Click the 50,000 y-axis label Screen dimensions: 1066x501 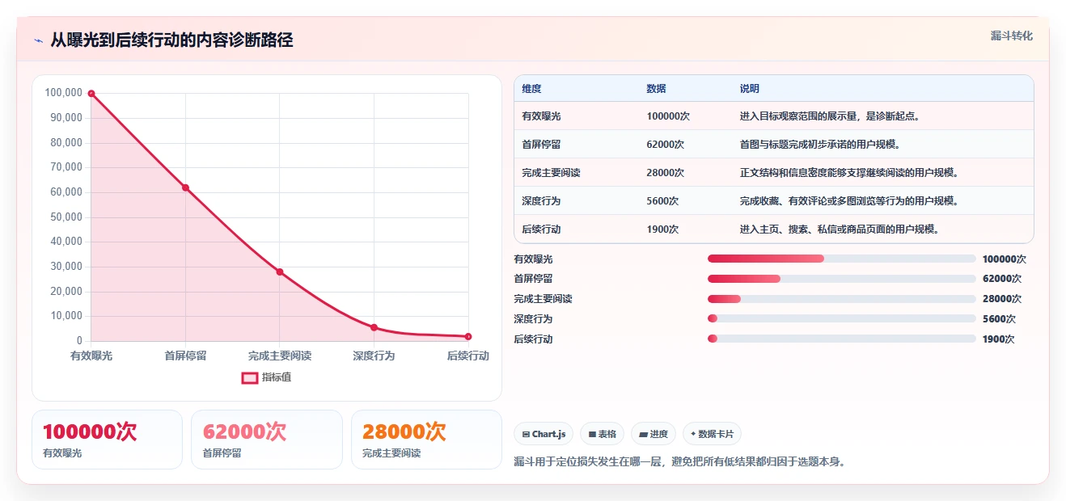point(66,217)
